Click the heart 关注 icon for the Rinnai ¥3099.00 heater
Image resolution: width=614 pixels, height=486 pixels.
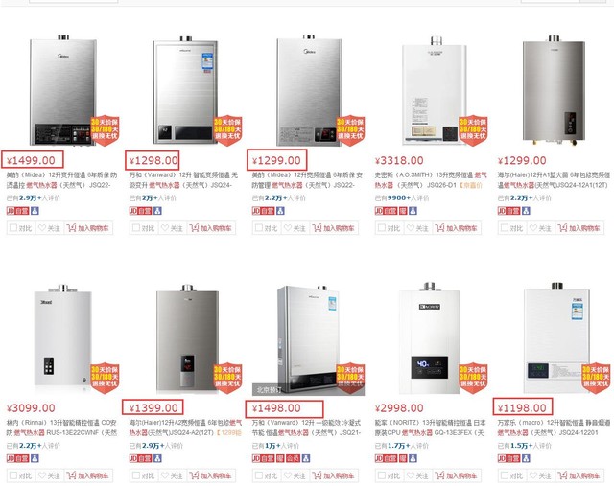click(42, 475)
